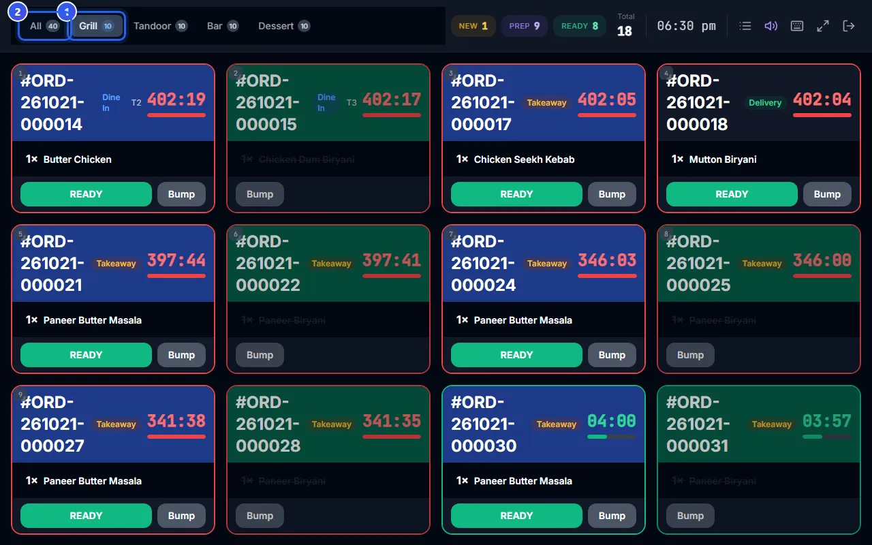The image size is (872, 545).
Task: Bump the Chicken Dum Biryani order 000015
Action: (260, 194)
